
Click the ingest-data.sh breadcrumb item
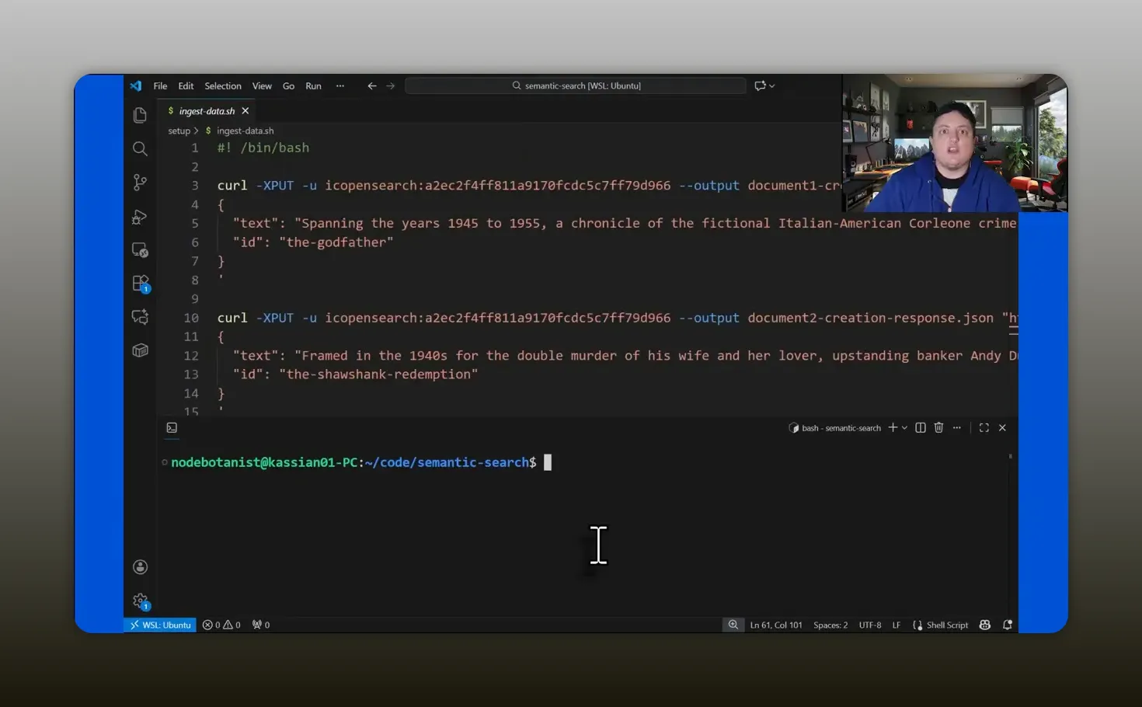(x=245, y=131)
